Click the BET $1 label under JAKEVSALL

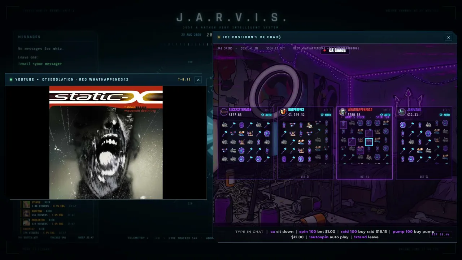point(424,177)
